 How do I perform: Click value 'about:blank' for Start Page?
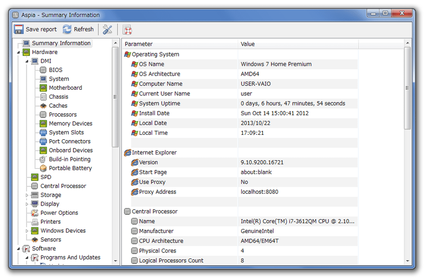click(x=256, y=172)
